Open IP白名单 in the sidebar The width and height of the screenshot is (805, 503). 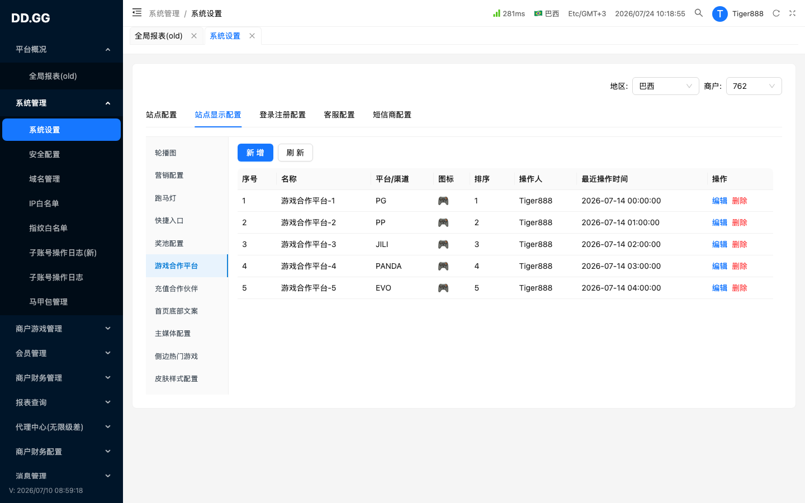point(61,203)
